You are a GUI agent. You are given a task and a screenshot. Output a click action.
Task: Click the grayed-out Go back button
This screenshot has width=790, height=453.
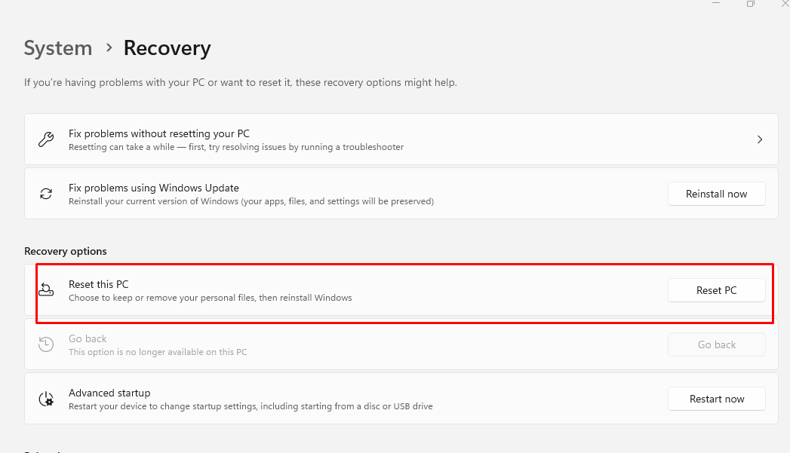(x=716, y=344)
